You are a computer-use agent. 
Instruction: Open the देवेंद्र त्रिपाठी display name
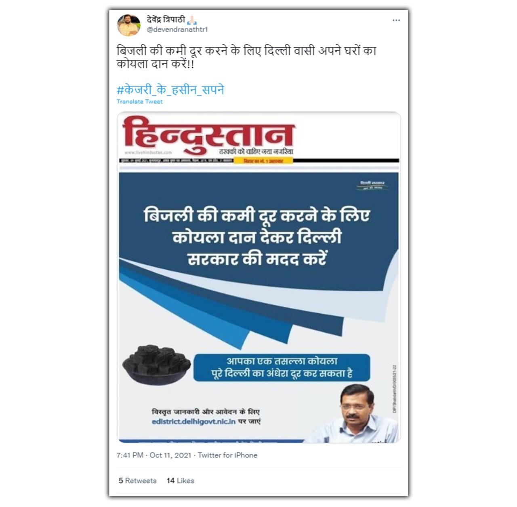tap(166, 19)
